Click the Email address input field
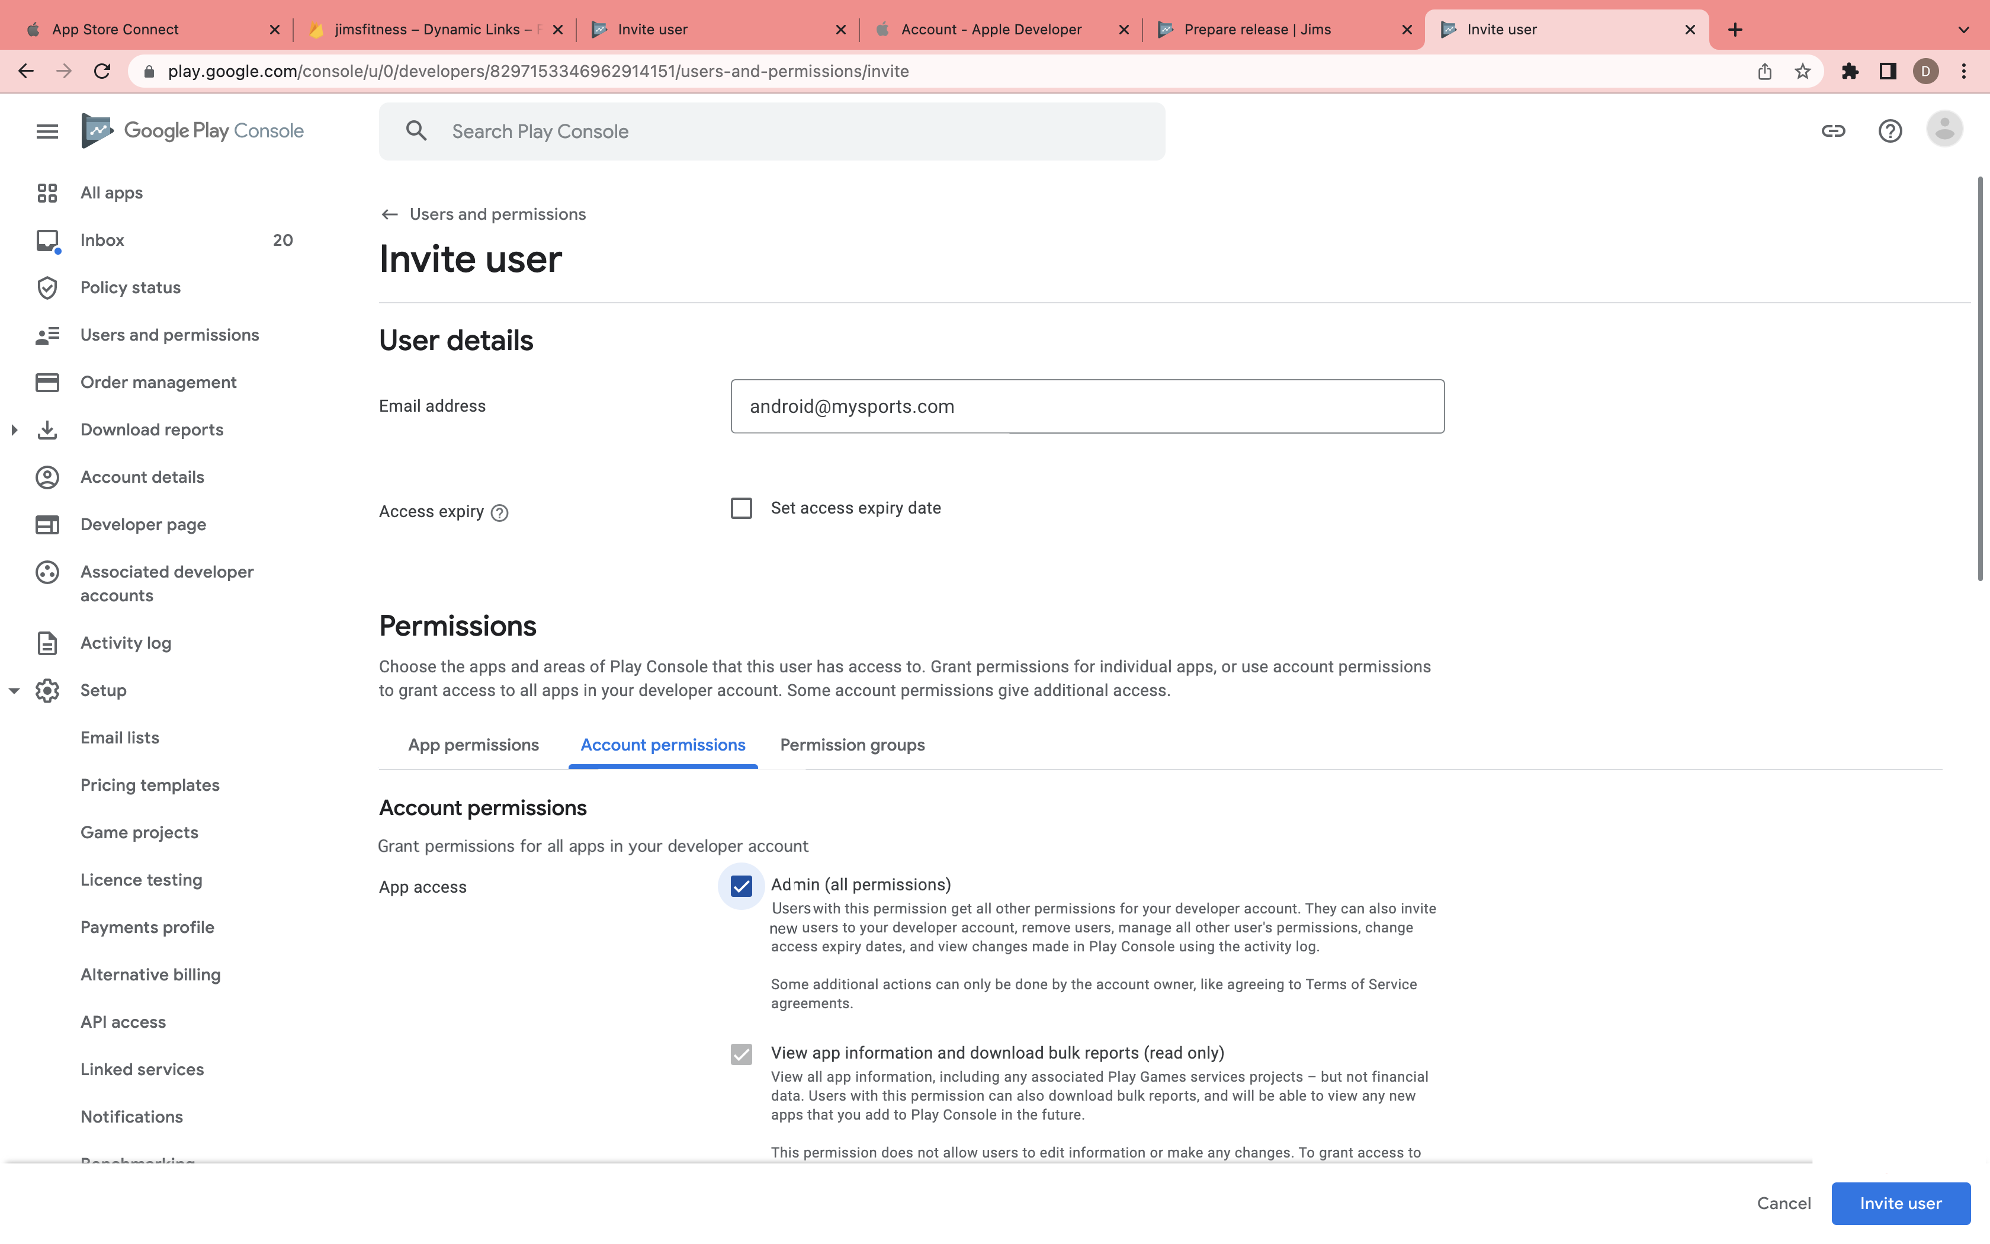 click(1086, 406)
